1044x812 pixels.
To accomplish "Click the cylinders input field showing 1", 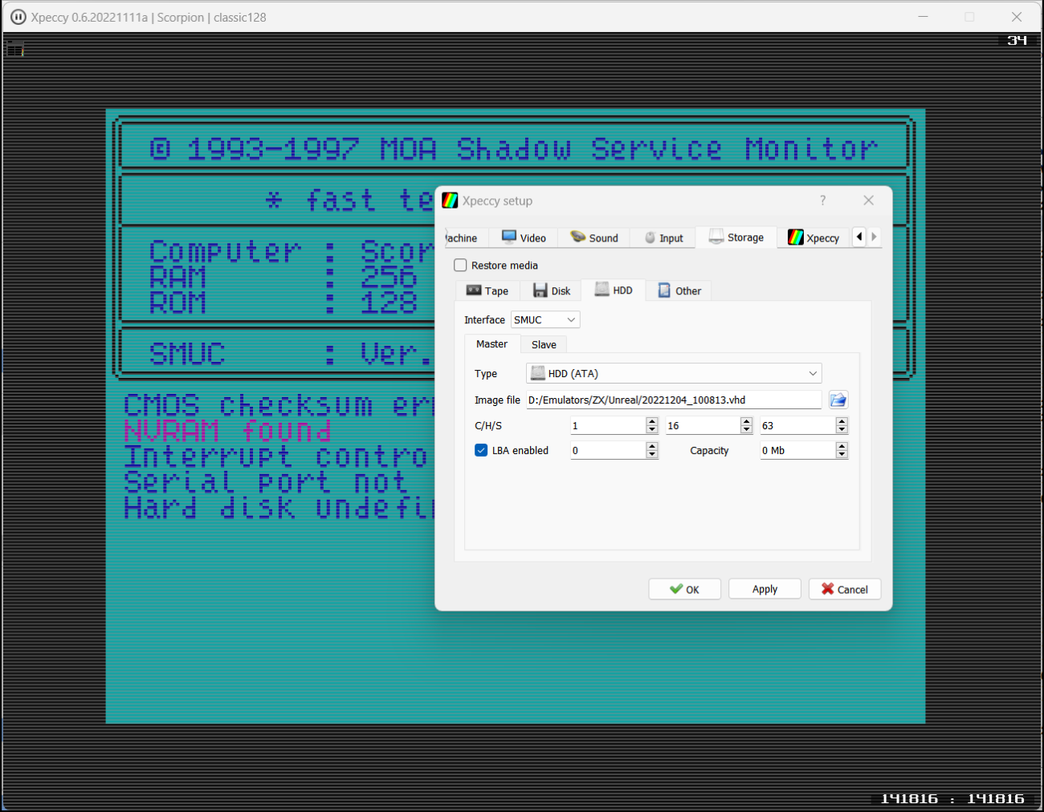I will (608, 425).
